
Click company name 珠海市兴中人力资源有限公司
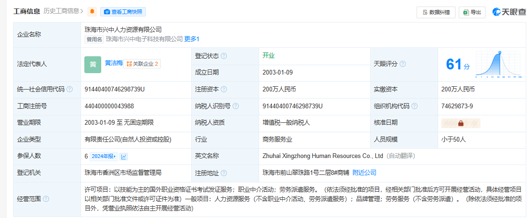(123, 30)
